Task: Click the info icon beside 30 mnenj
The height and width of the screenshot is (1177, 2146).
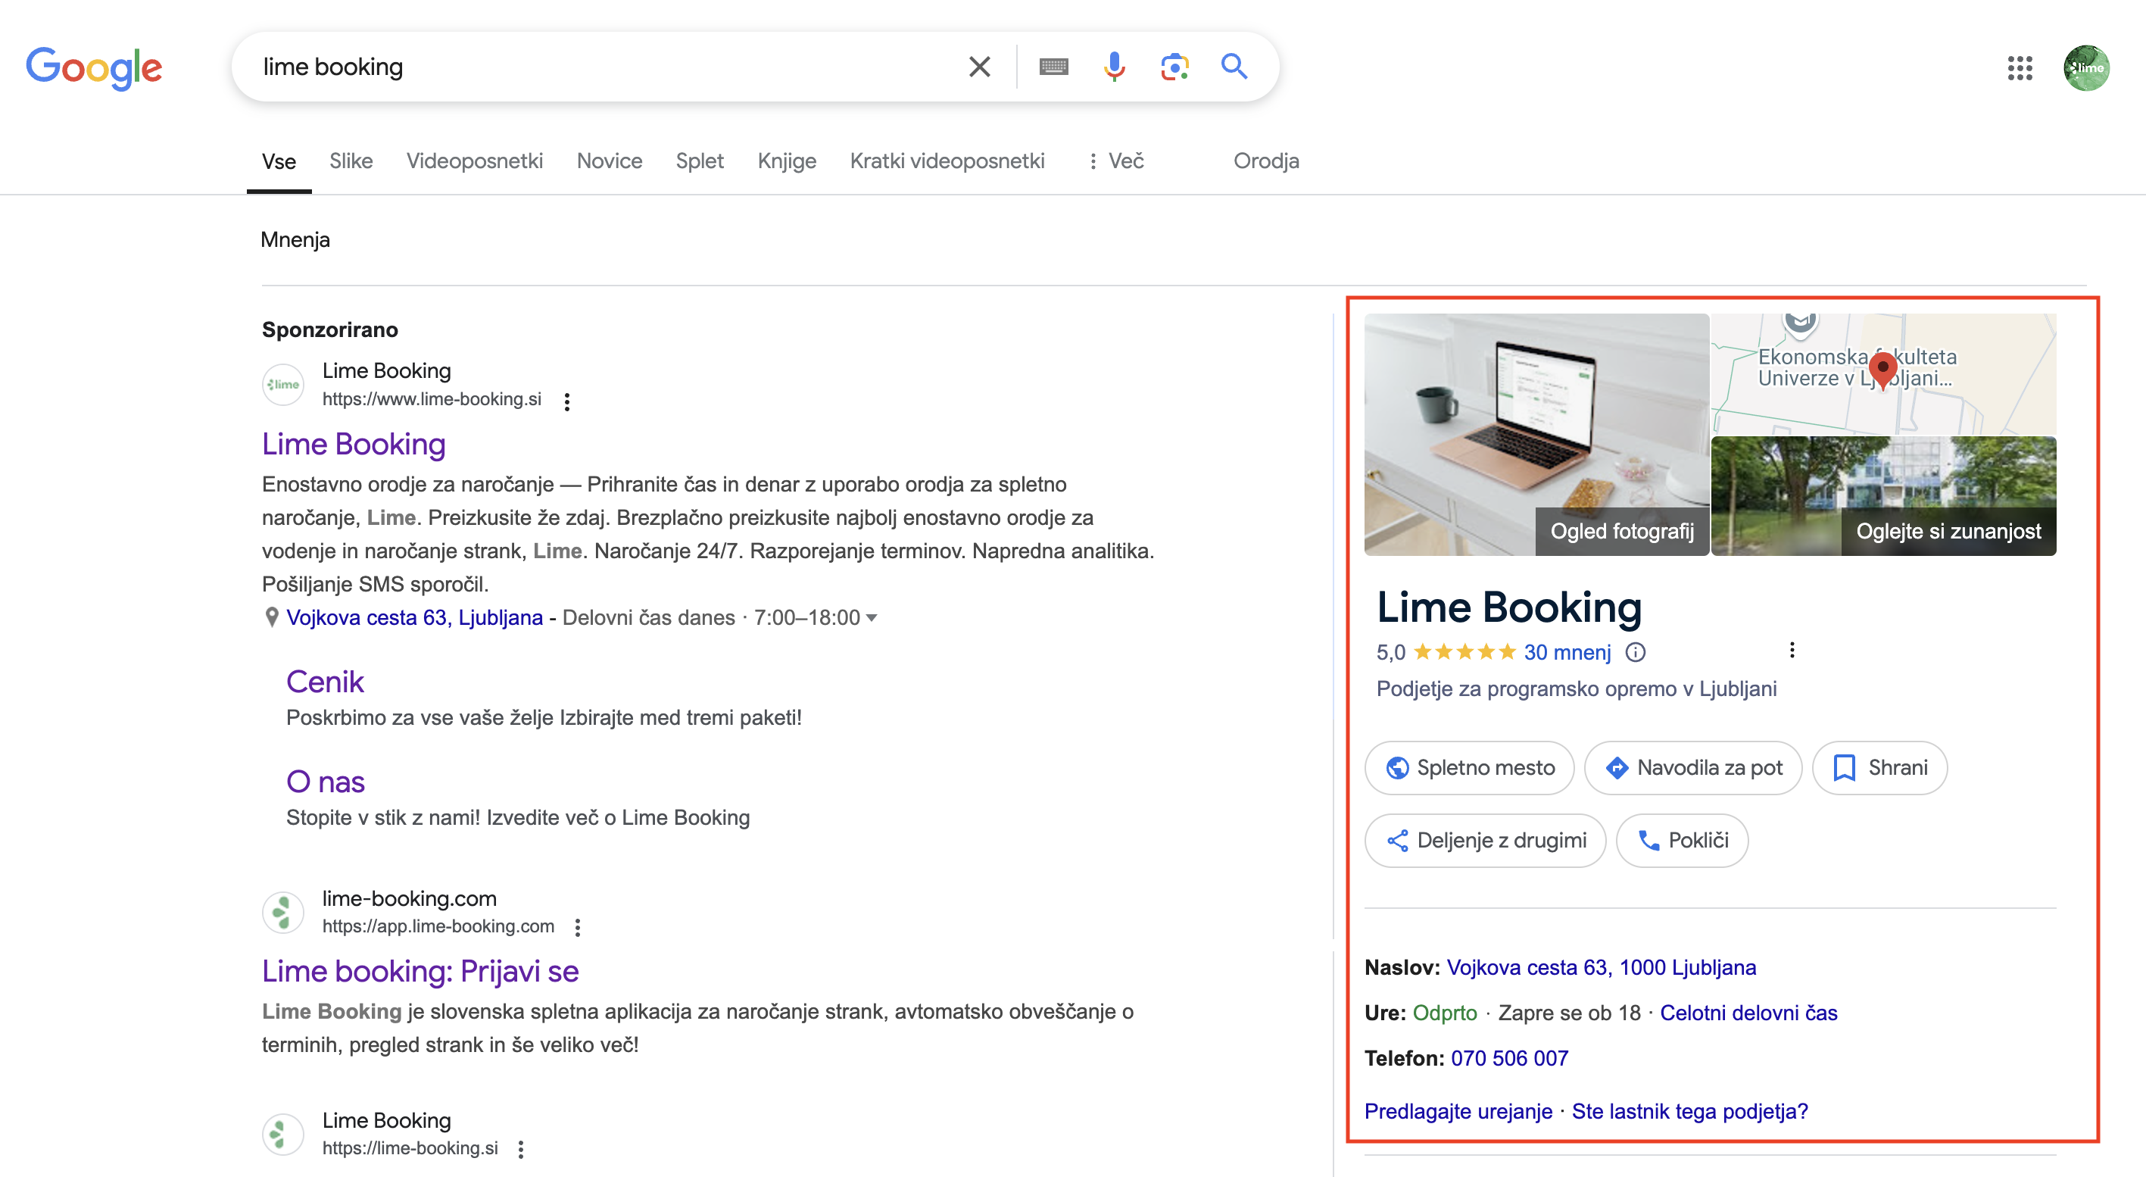Action: pos(1636,652)
